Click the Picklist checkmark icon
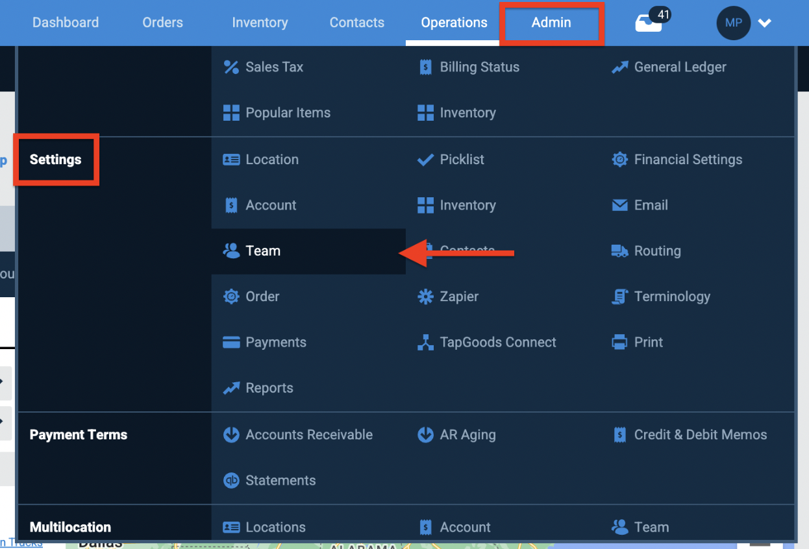 coord(425,160)
